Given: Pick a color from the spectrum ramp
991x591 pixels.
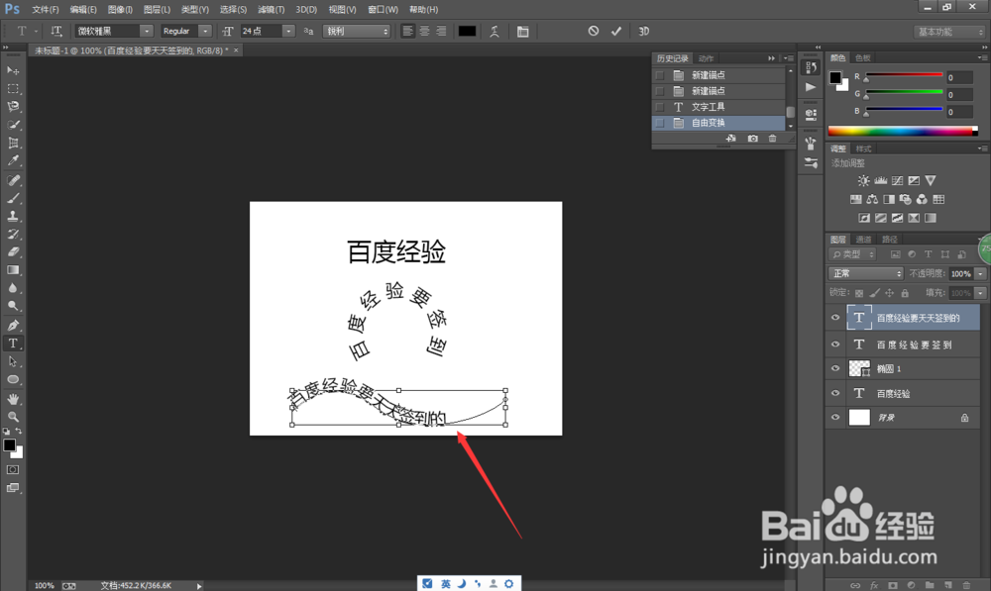Looking at the screenshot, I should [x=903, y=132].
